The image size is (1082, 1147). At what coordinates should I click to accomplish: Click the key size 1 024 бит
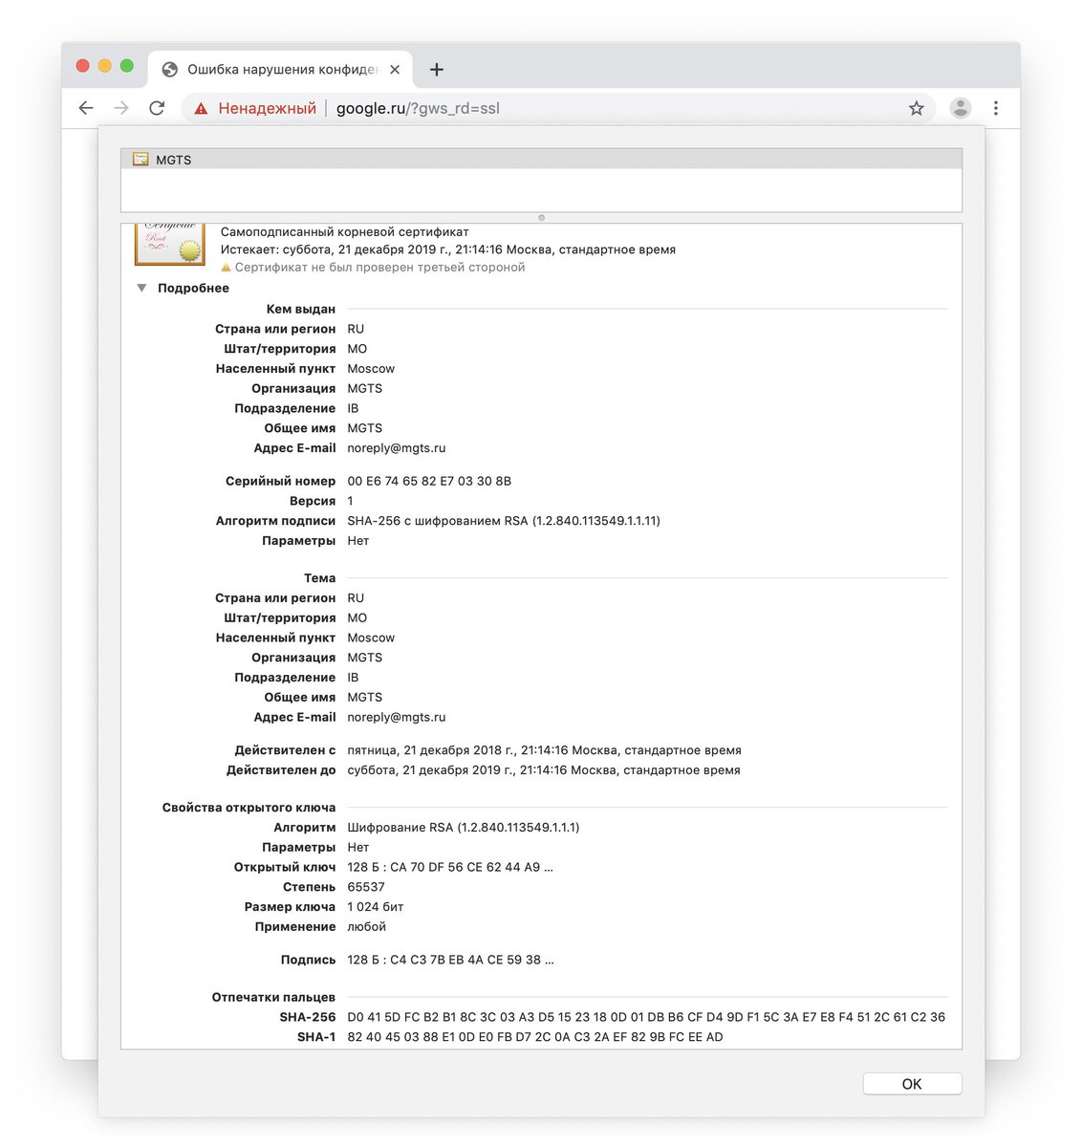[376, 907]
